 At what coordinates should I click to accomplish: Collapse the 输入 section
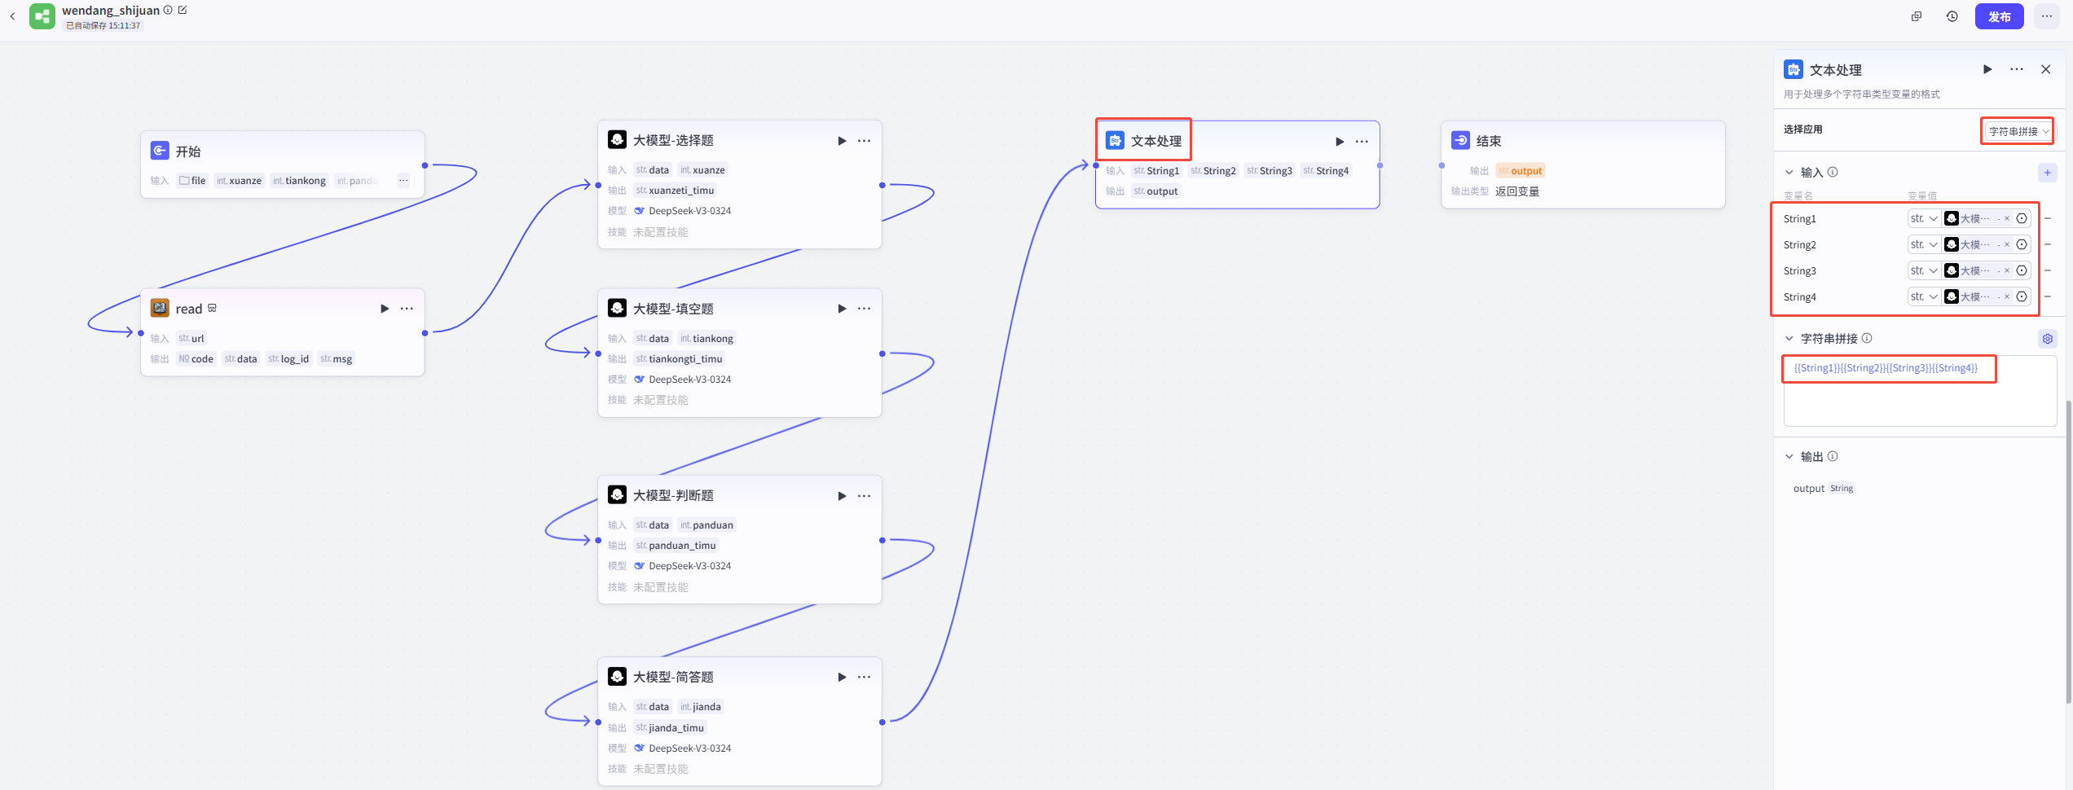1789,173
